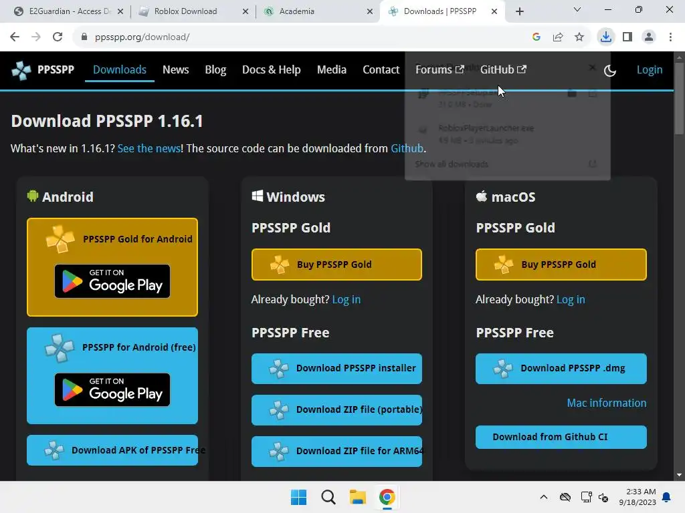Click the network display tray icon
The height and width of the screenshot is (513, 685).
(x=586, y=497)
